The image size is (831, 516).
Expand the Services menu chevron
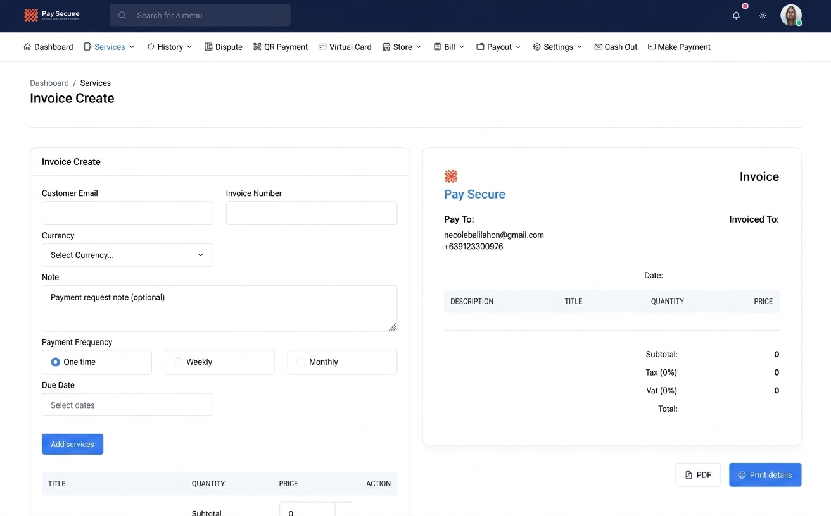coord(132,47)
